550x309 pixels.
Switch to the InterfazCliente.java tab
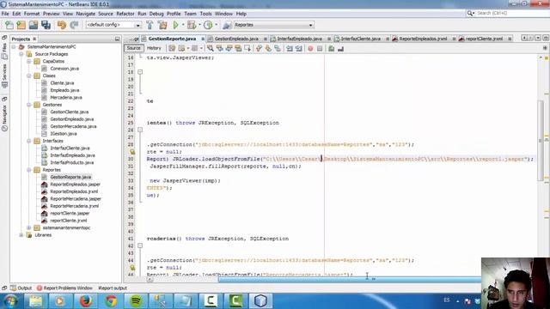point(361,39)
